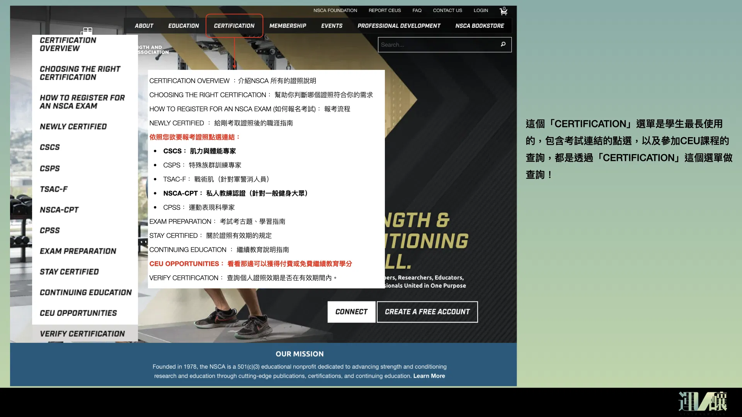Open the PROFESSIONAL DEVELOPMENT menu
Image resolution: width=742 pixels, height=417 pixels.
pos(399,26)
